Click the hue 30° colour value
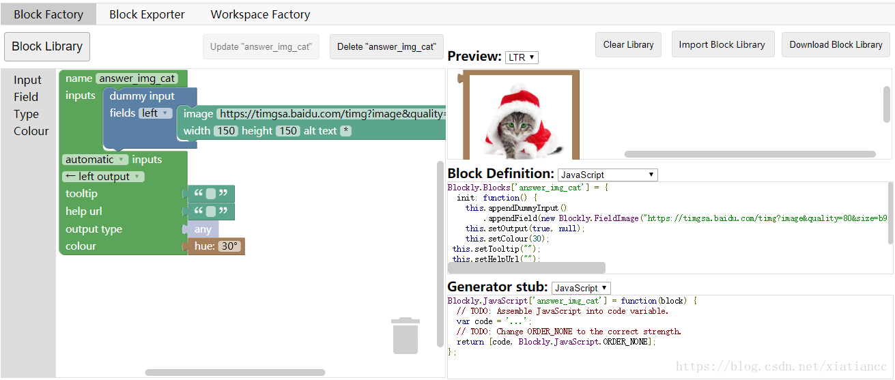Screen dimensions: 895x380 [x=229, y=246]
